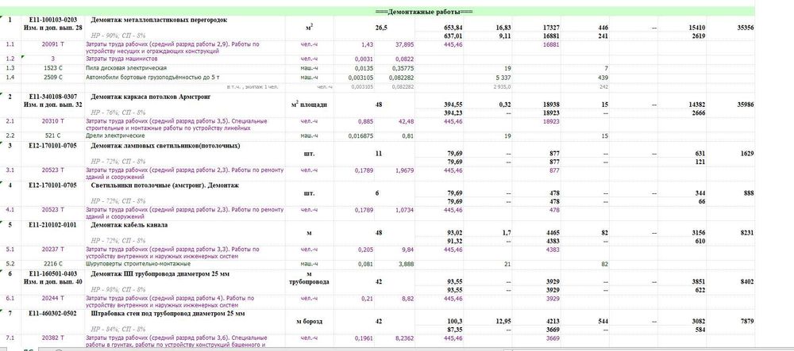
Task: Select resource code "20310 Т"
Action: [52, 121]
